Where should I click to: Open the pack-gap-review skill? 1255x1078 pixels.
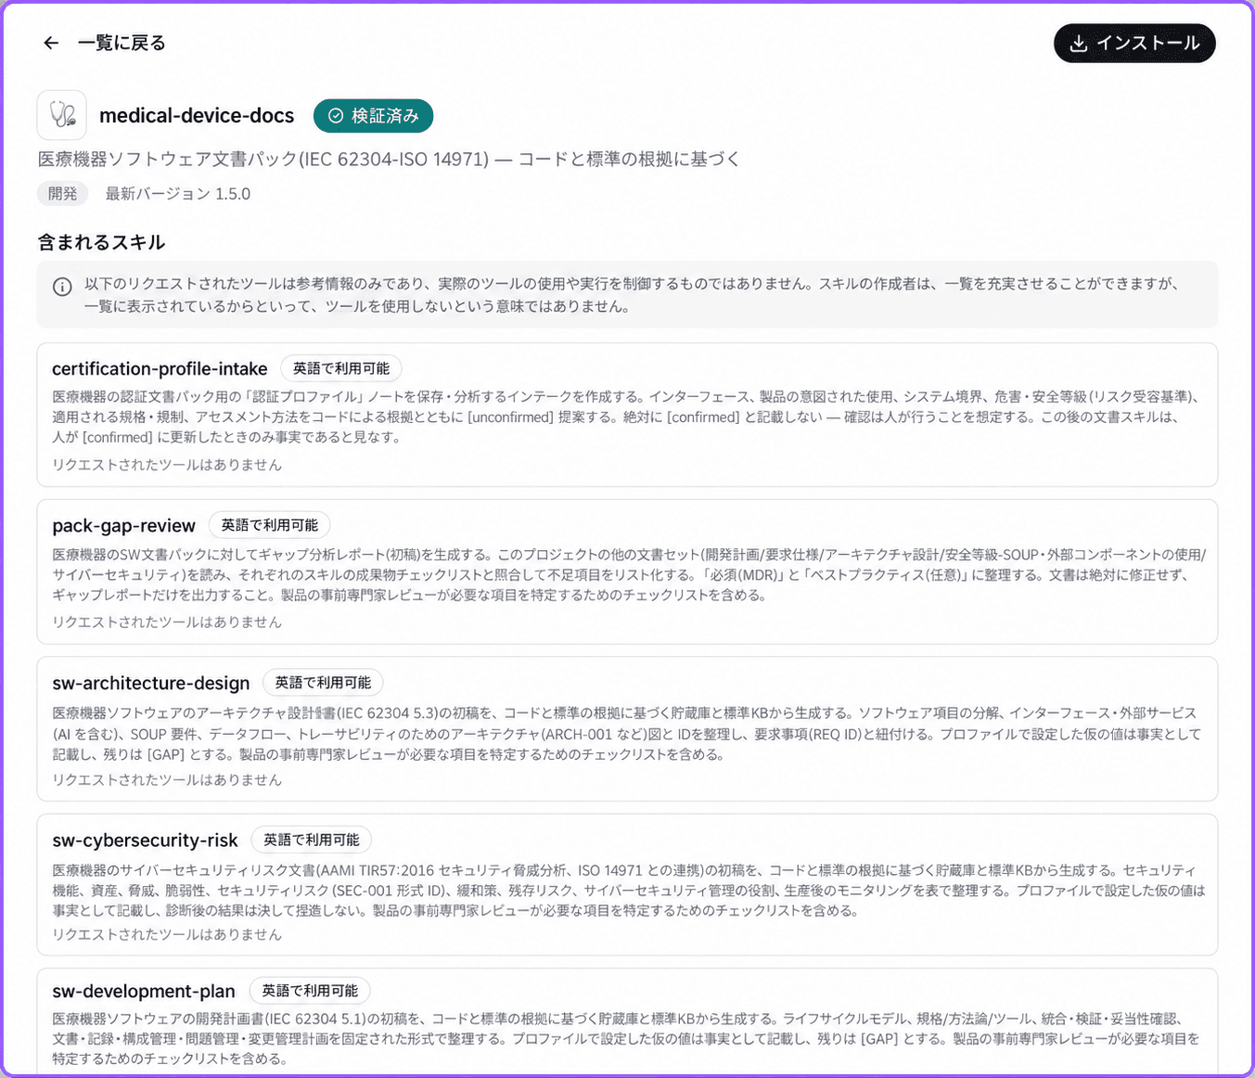tap(627, 571)
